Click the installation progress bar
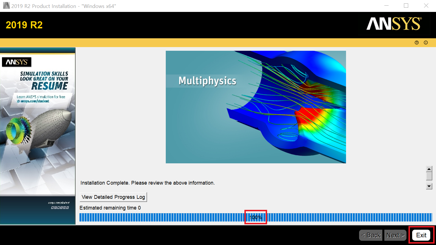 (x=256, y=217)
